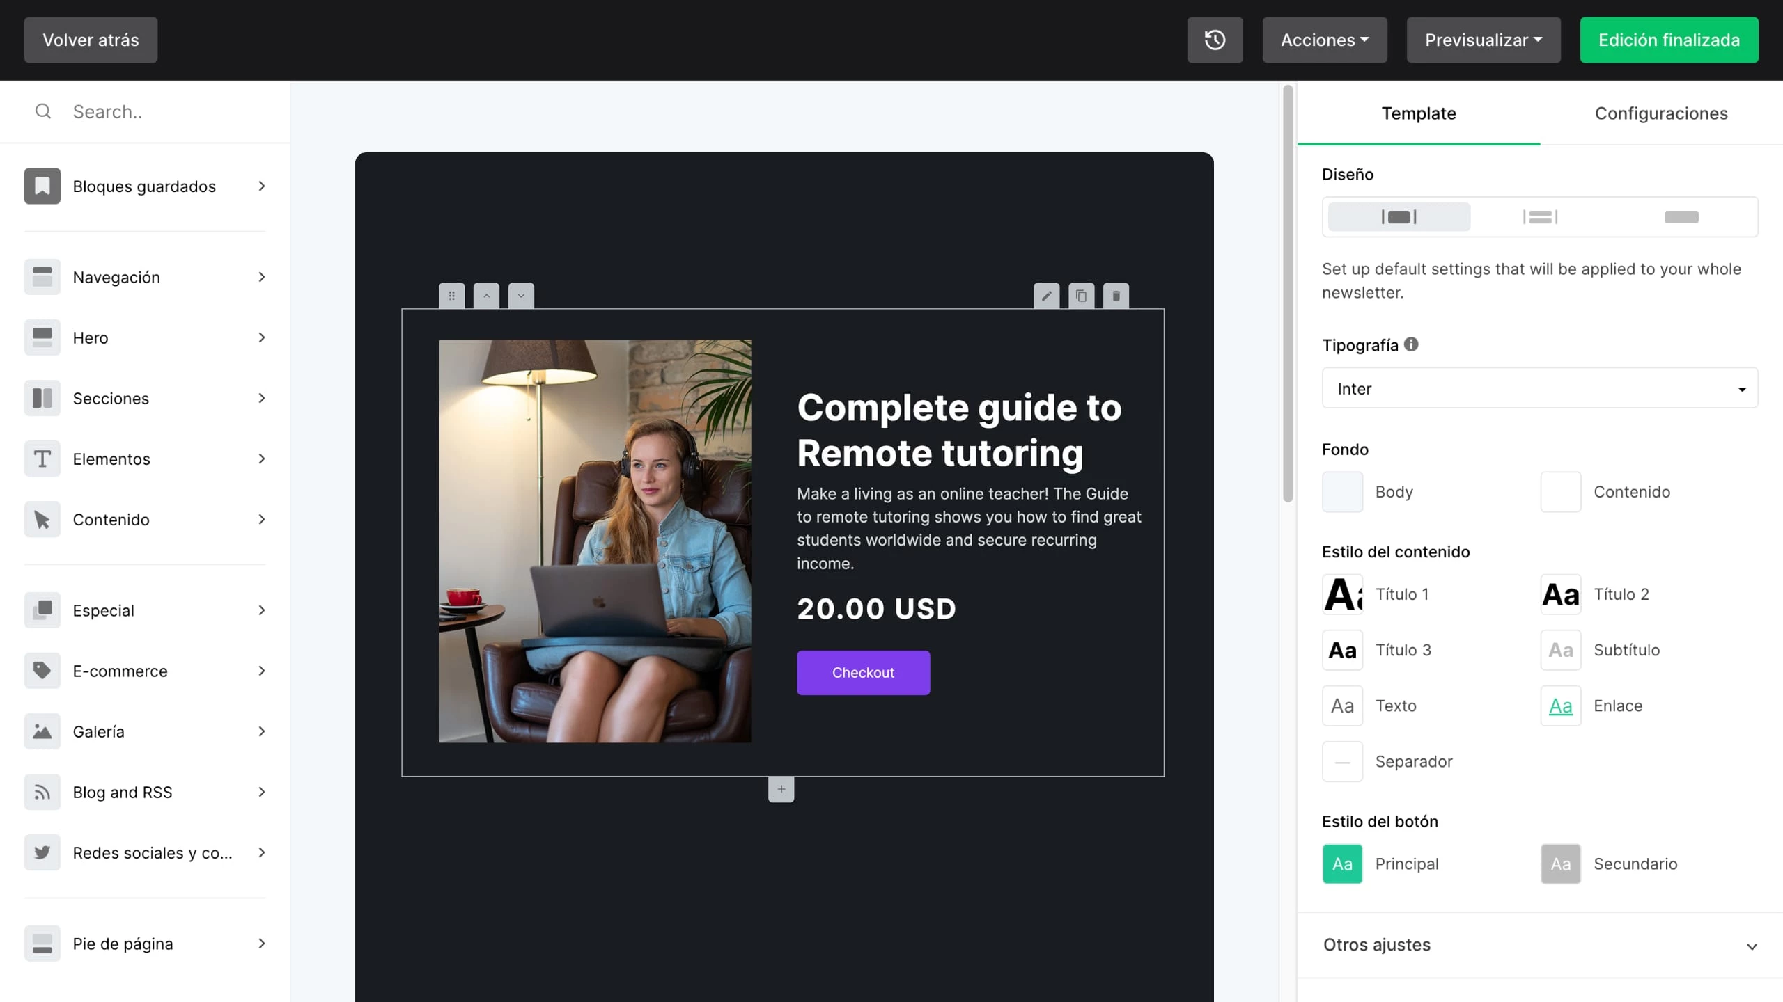Click the Volver atrás button
Screen dimensions: 1783x1002
click(x=91, y=40)
